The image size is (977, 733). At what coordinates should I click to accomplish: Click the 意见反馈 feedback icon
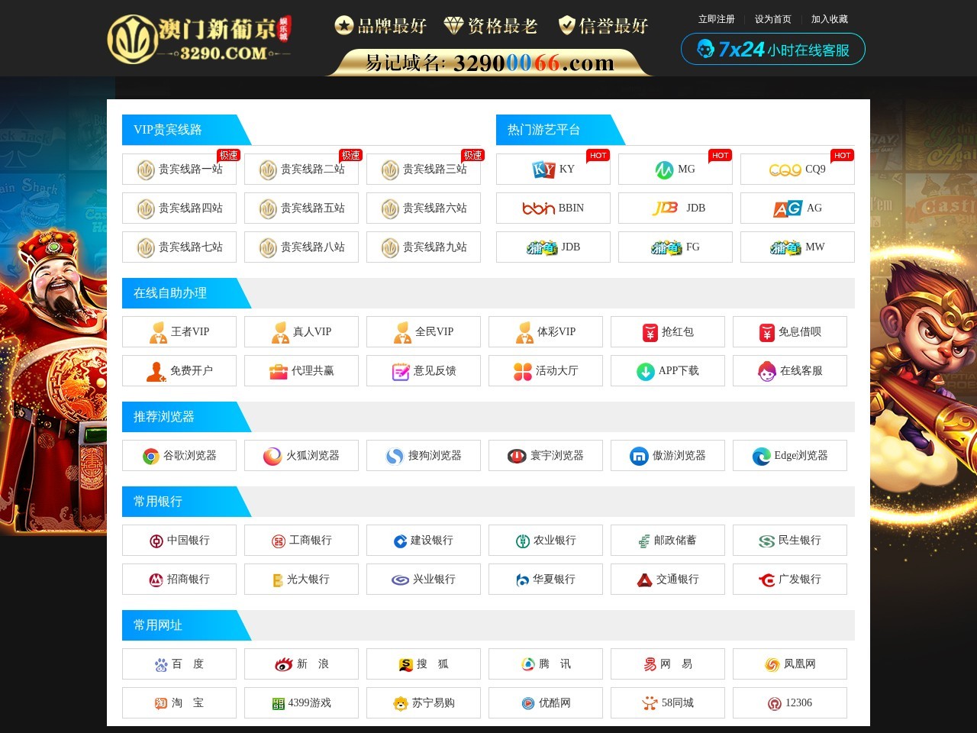pyautogui.click(x=401, y=371)
